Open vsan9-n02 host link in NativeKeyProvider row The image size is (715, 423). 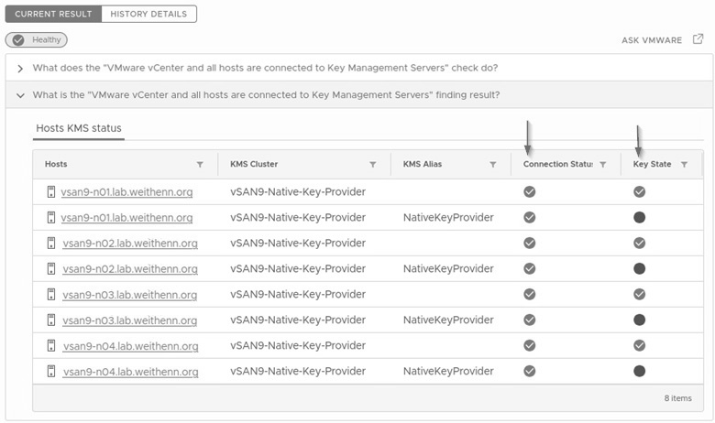pos(130,268)
